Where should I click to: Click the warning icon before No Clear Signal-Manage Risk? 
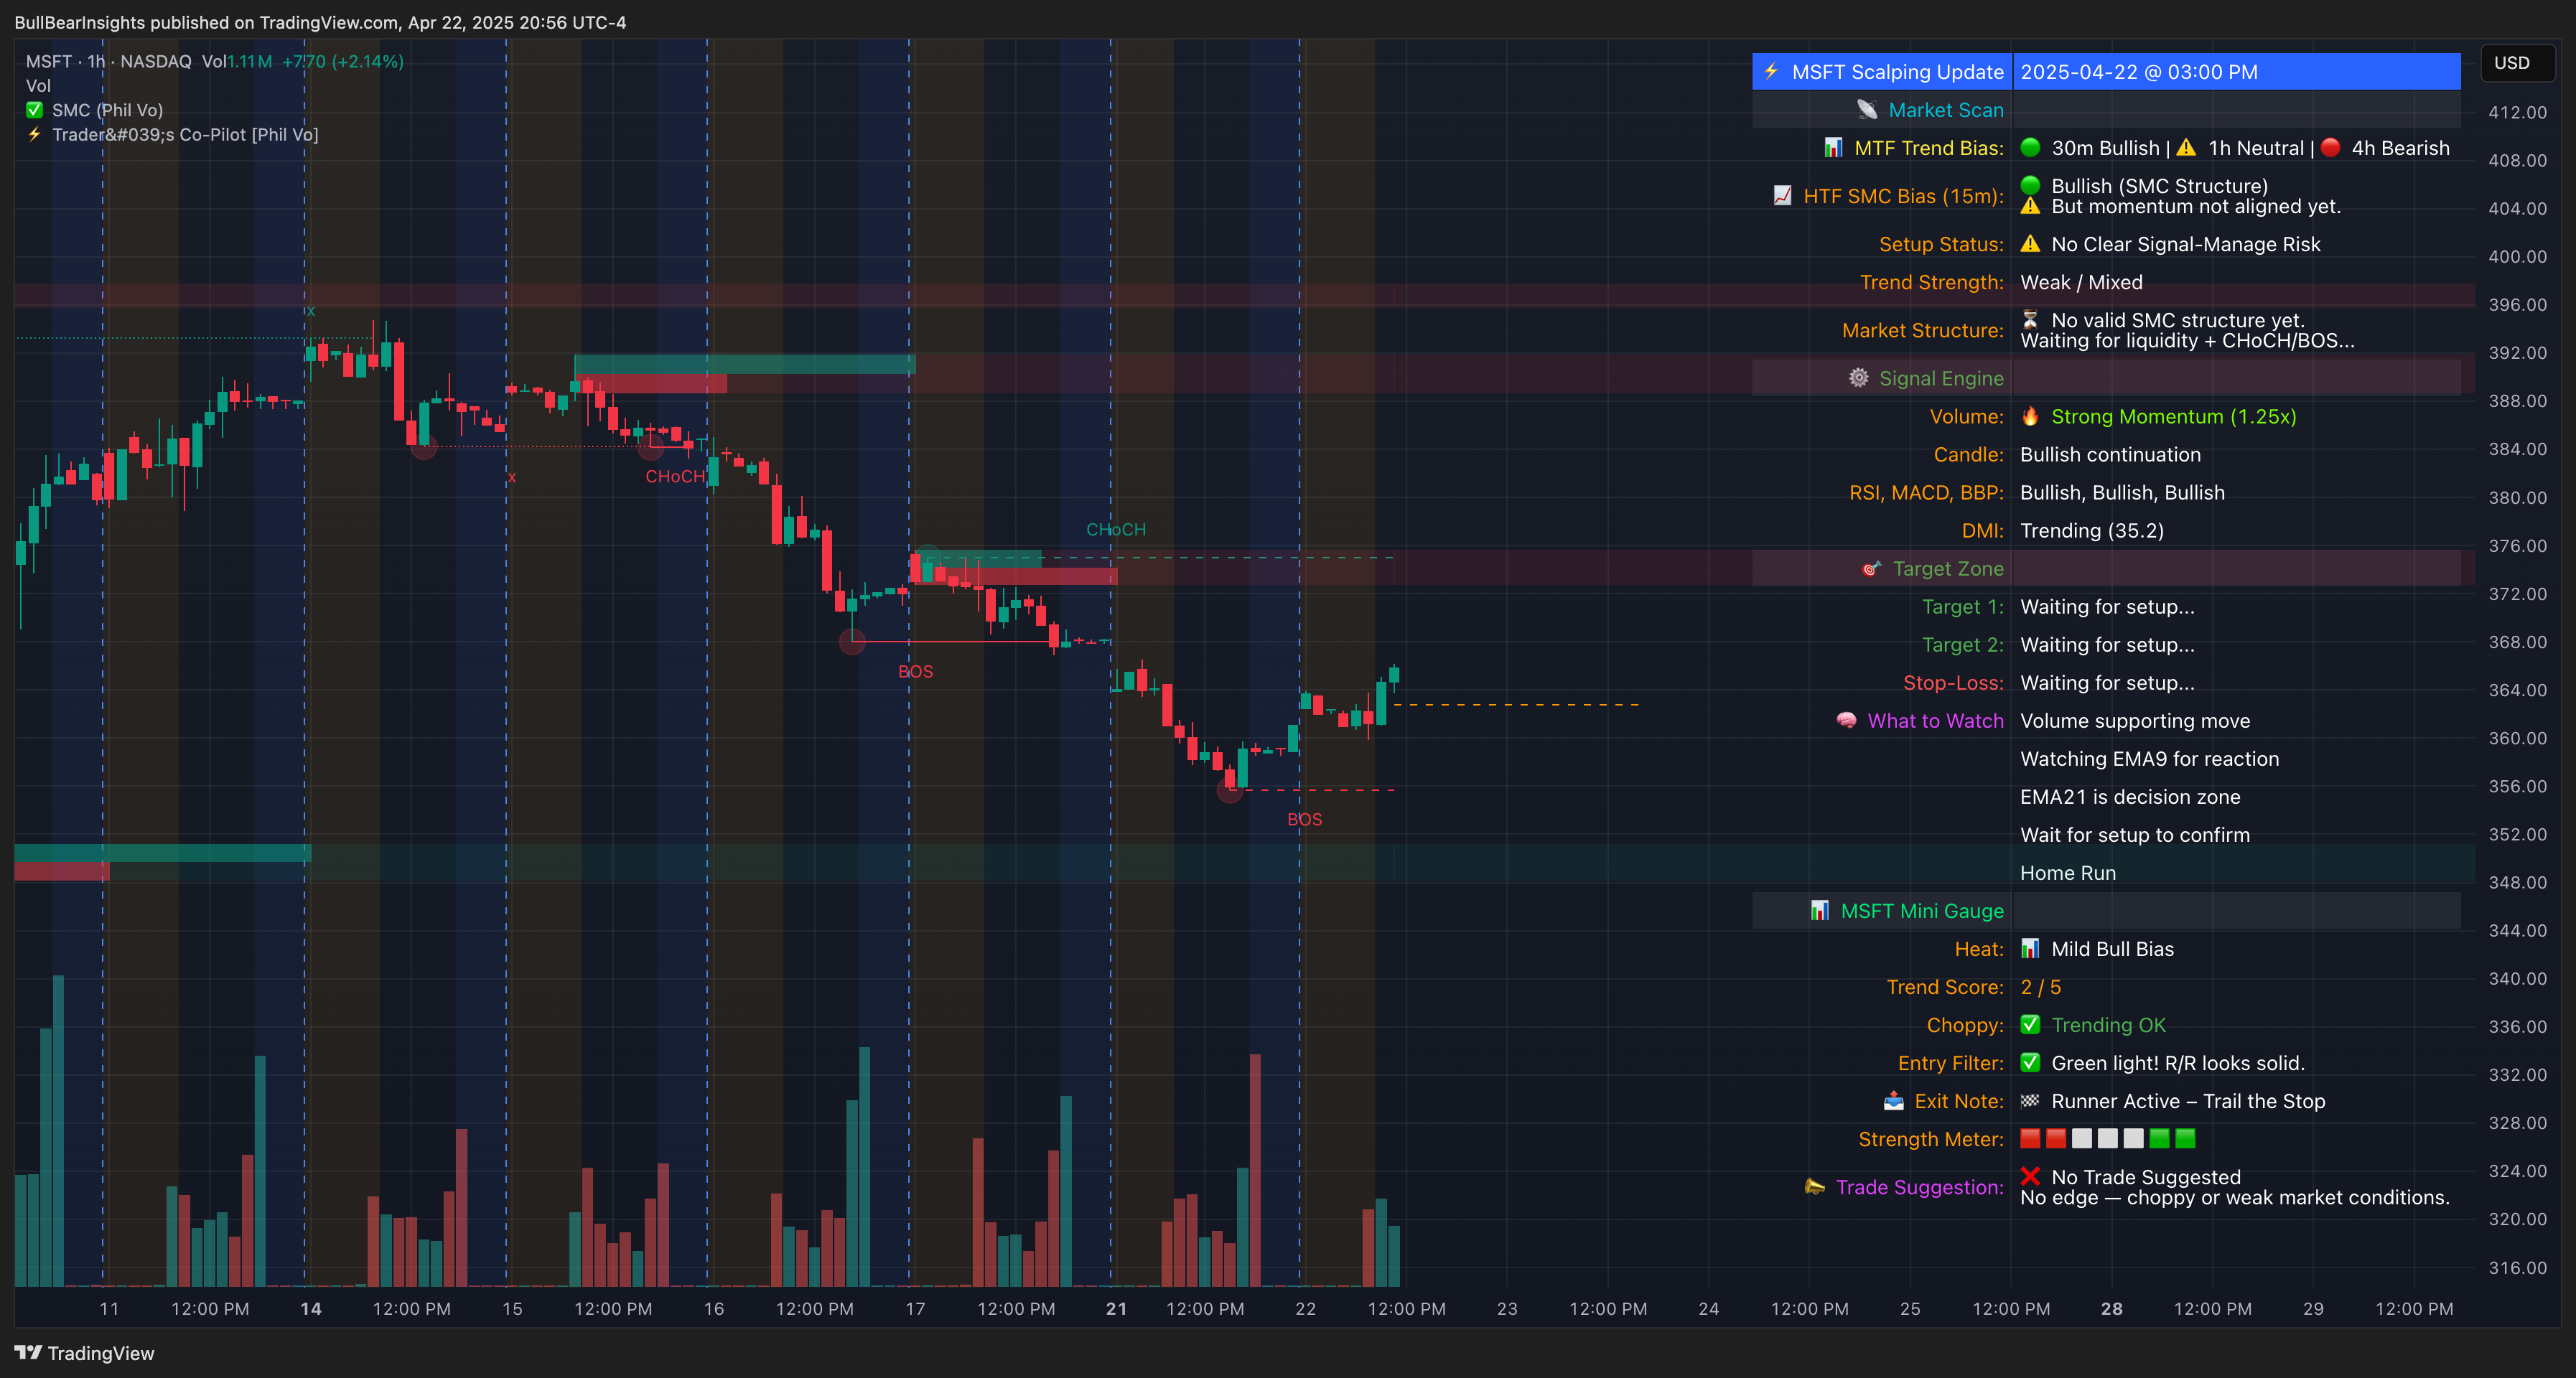(x=2030, y=244)
